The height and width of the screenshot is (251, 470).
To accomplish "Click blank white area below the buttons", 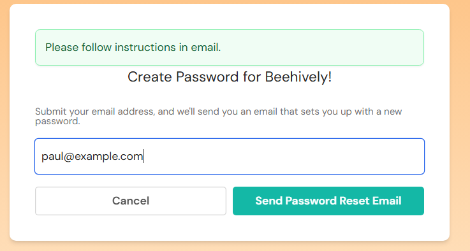I will click(230, 227).
